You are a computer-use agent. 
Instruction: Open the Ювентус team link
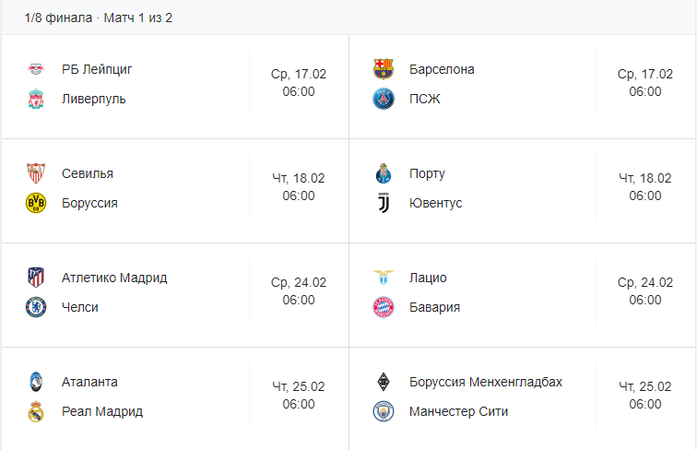pos(435,203)
